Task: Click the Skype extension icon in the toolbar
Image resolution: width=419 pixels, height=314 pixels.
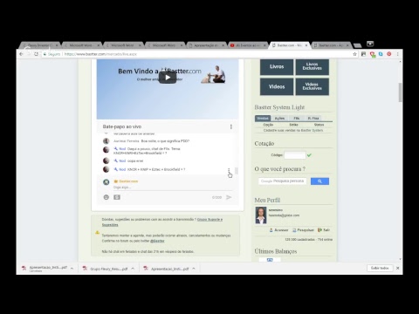Action: [x=381, y=54]
